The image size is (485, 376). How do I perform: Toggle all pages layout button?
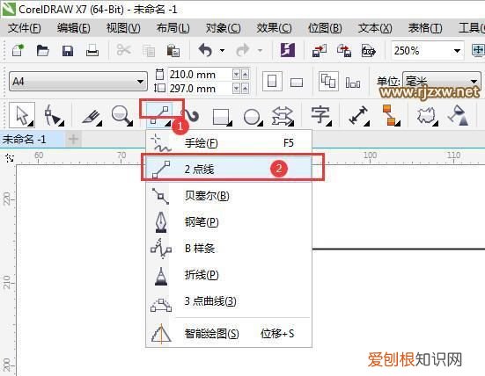point(328,81)
